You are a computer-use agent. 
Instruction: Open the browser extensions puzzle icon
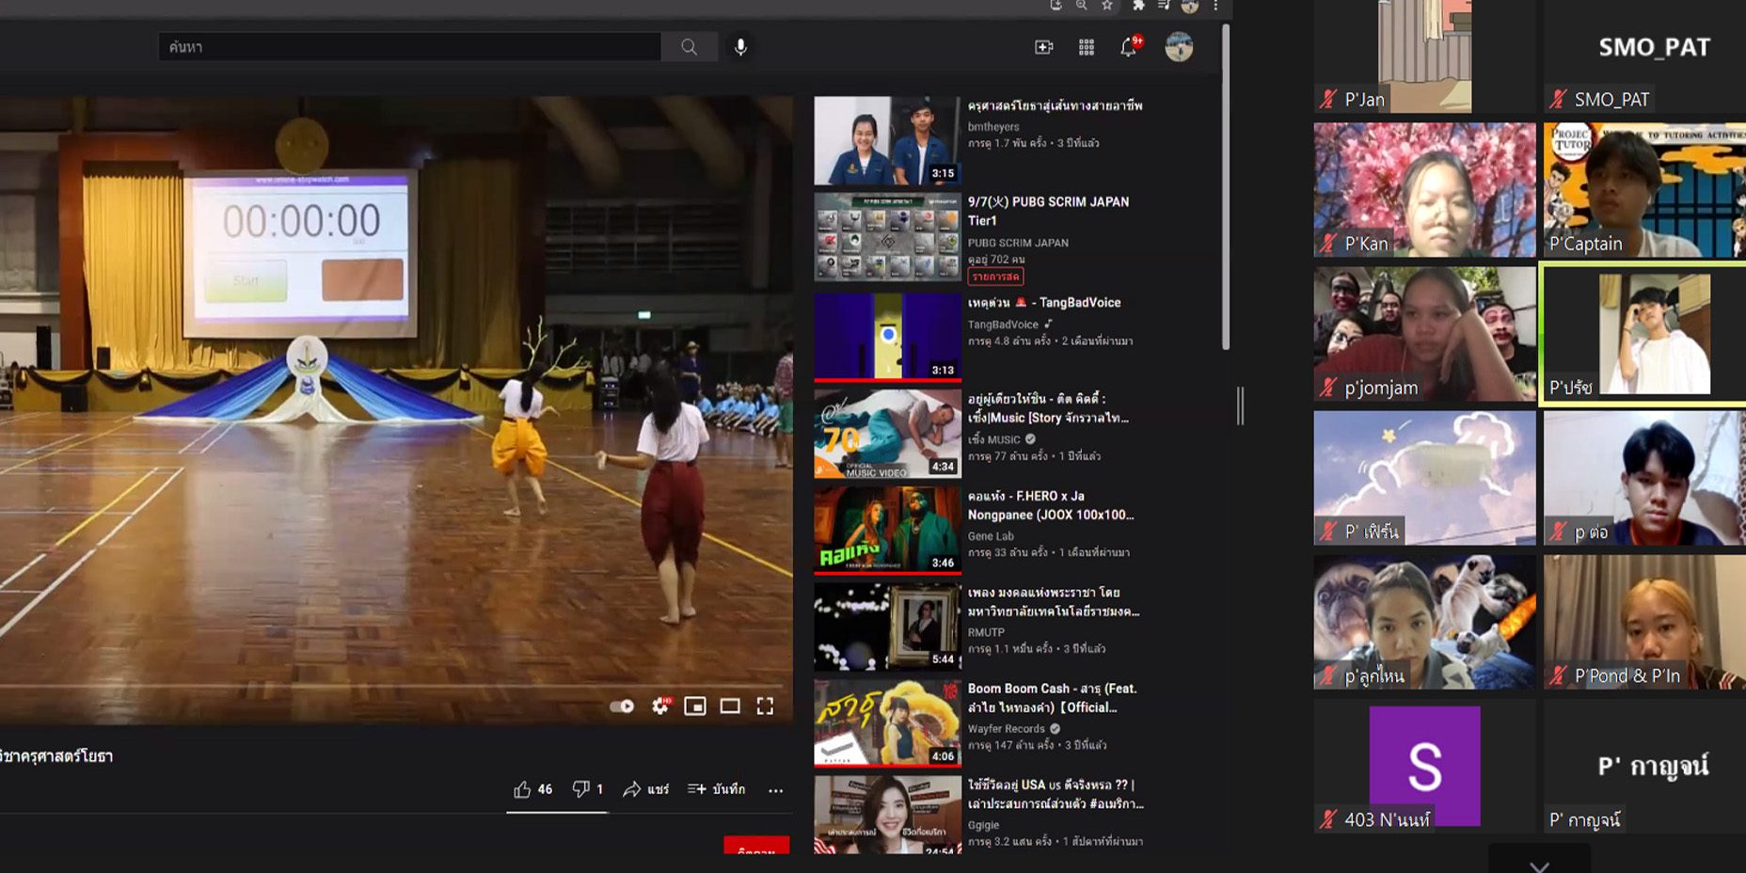tap(1137, 6)
